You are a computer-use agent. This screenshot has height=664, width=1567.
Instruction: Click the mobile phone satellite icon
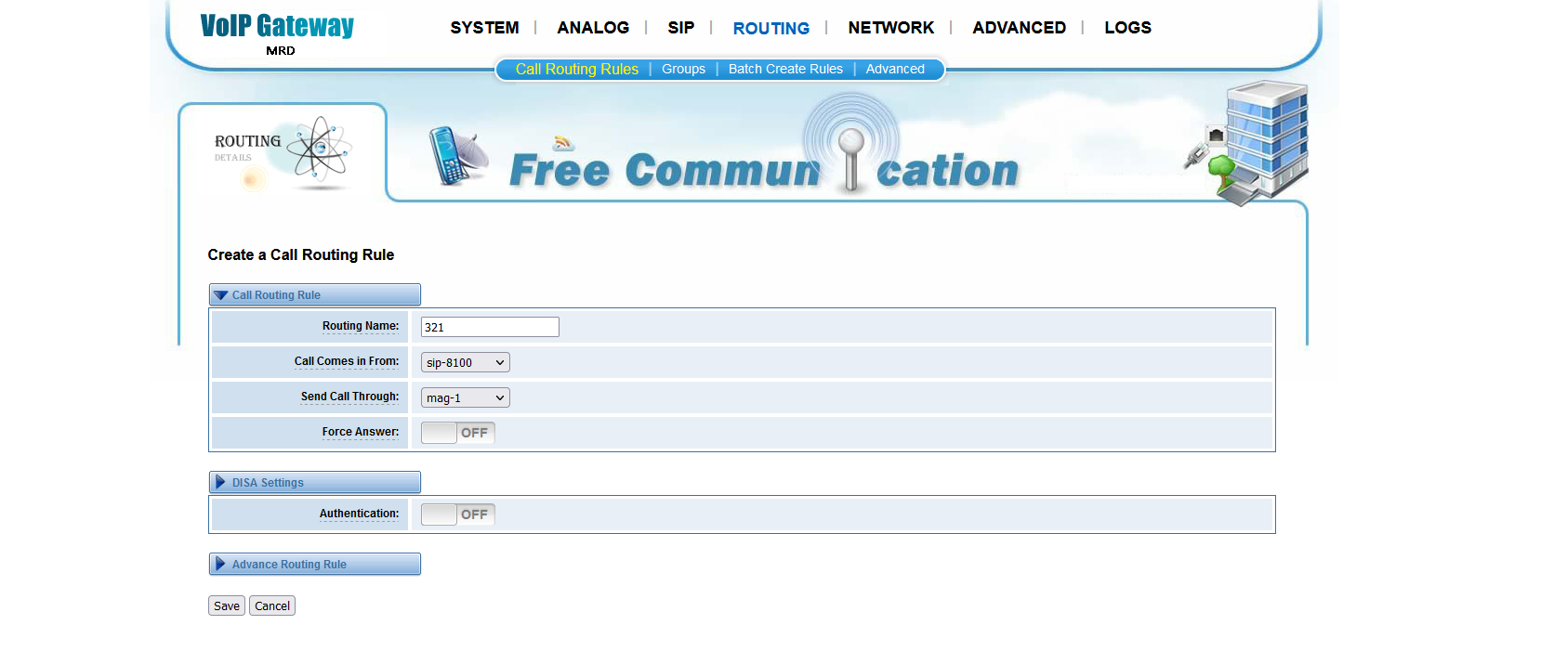pyautogui.click(x=457, y=155)
